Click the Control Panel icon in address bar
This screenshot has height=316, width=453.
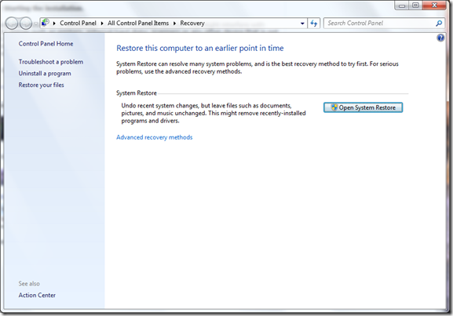pos(45,23)
